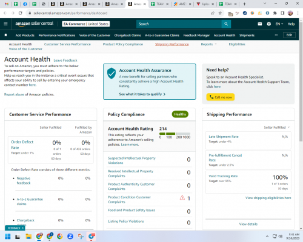303x242 pixels.
Task: Open the Windows Start menu
Action: 8,237
